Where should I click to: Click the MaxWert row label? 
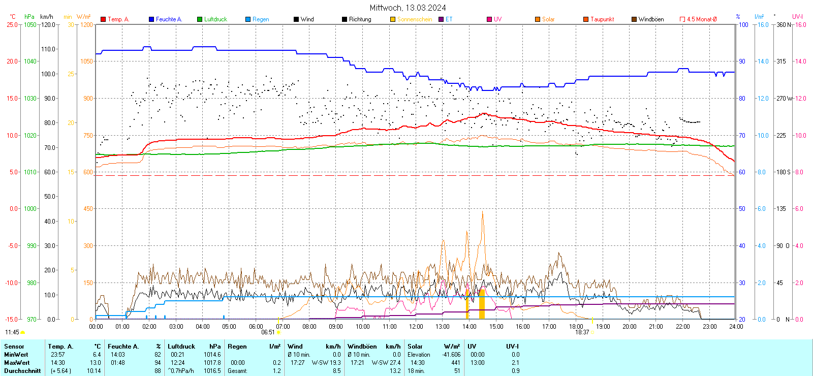(x=17, y=363)
